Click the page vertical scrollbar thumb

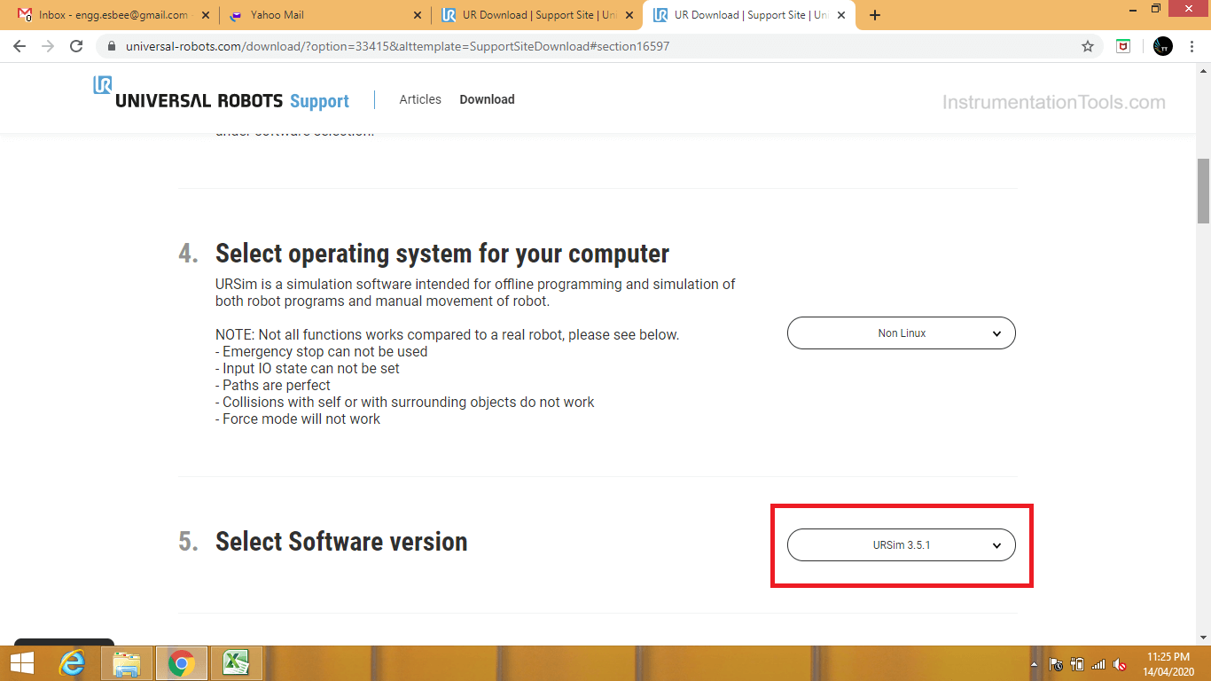1203,191
